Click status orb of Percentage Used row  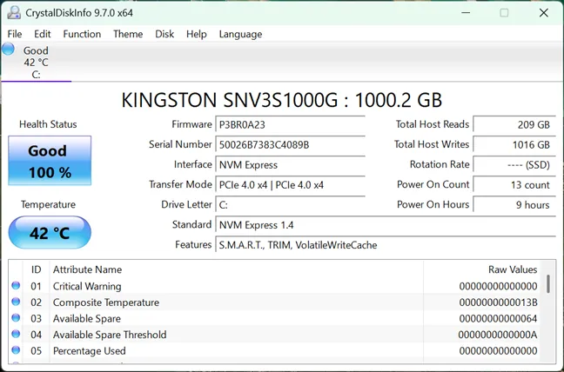tap(16, 349)
